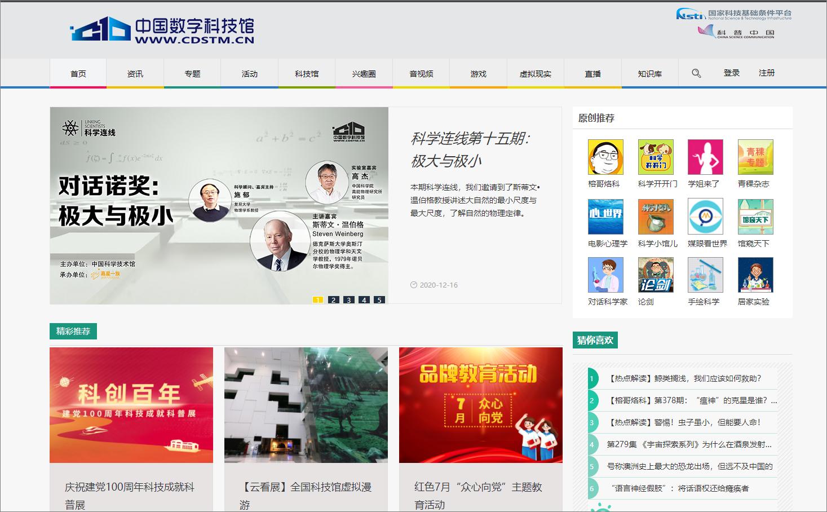Image resolution: width=827 pixels, height=512 pixels.
Task: Jump to carousel slide 3
Action: point(348,301)
